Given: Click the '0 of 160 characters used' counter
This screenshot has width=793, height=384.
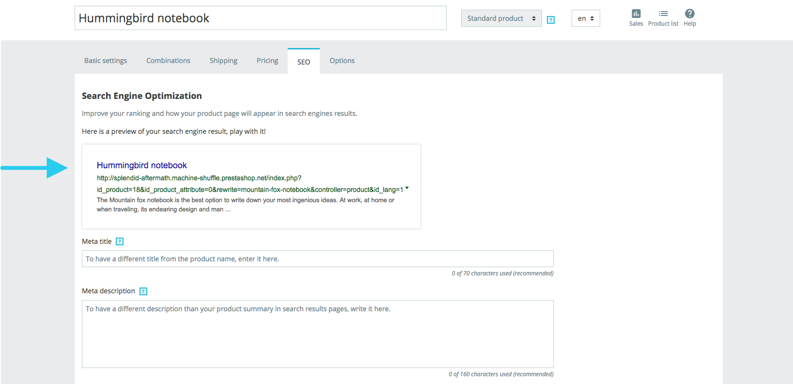Looking at the screenshot, I should (501, 374).
